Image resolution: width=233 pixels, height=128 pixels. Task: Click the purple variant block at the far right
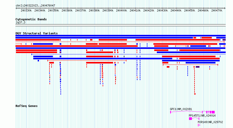coord(224,40)
